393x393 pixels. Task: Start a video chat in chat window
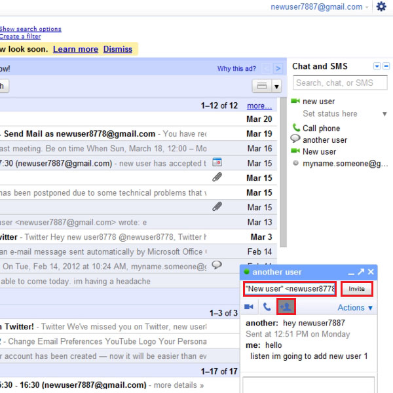pyautogui.click(x=249, y=307)
